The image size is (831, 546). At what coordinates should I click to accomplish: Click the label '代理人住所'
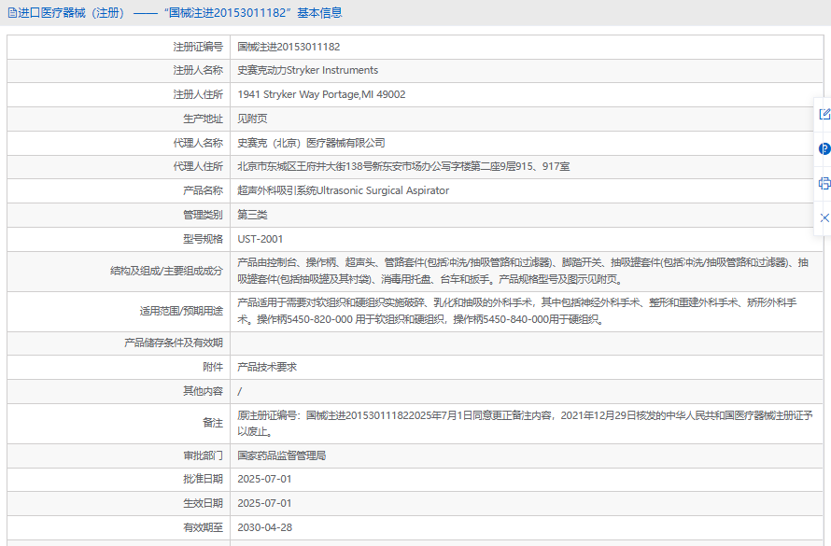pyautogui.click(x=198, y=166)
